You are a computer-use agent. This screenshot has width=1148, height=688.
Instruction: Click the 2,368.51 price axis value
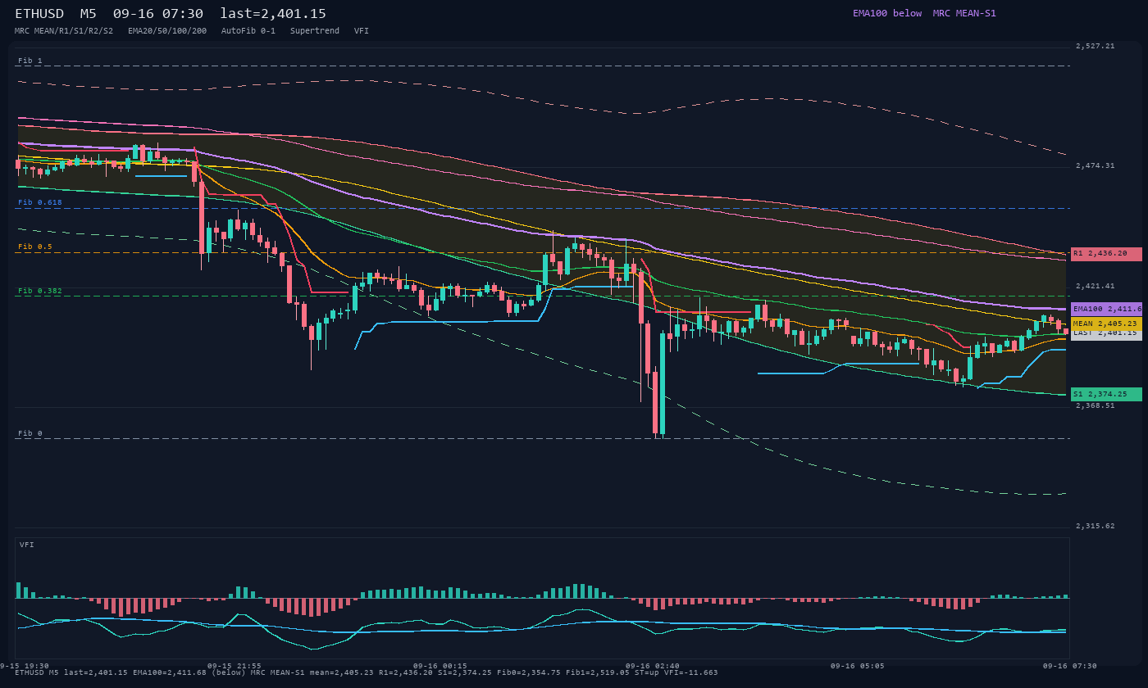(1096, 405)
